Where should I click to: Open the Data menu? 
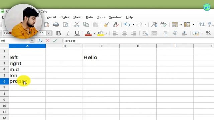pyautogui.click(x=89, y=17)
